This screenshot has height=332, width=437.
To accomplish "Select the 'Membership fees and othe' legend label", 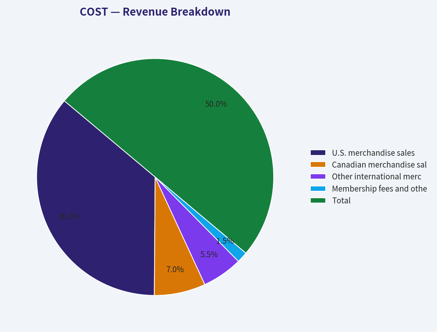I will point(379,189).
